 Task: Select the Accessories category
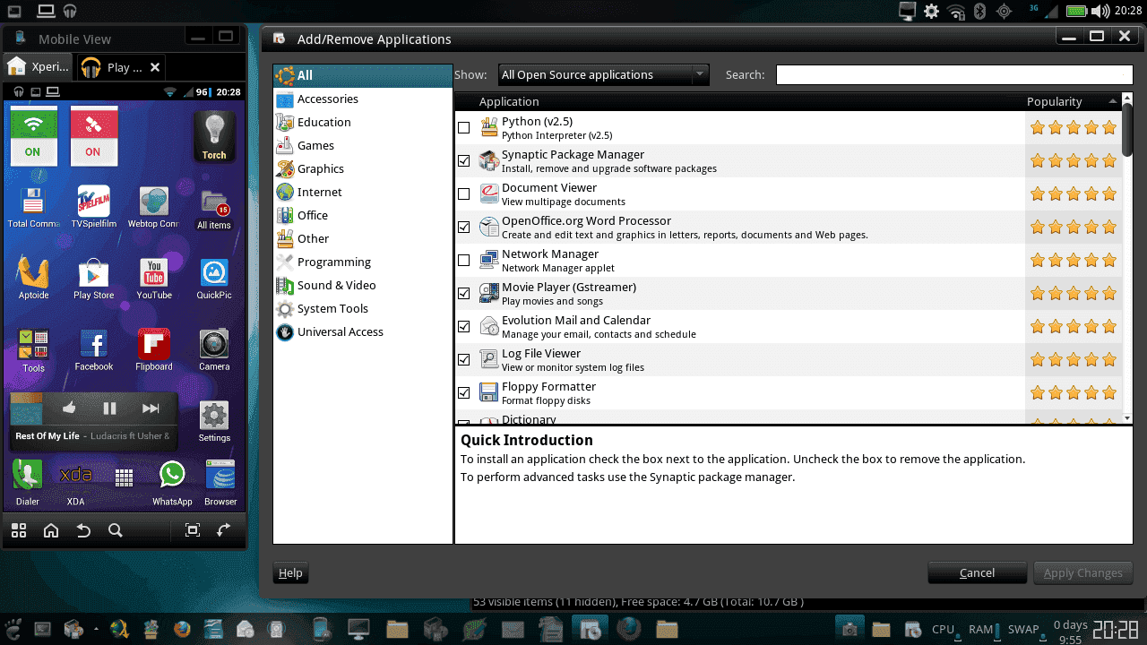click(x=363, y=99)
